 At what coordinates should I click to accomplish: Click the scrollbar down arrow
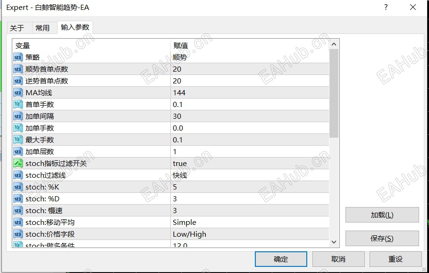pyautogui.click(x=334, y=242)
